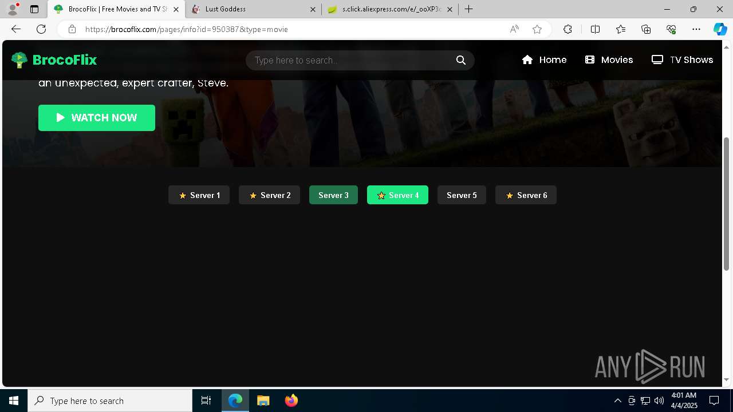Click the Edge taskbar icon
The width and height of the screenshot is (733, 412).
click(235, 401)
